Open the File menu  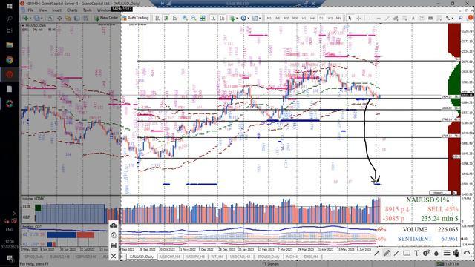point(30,10)
